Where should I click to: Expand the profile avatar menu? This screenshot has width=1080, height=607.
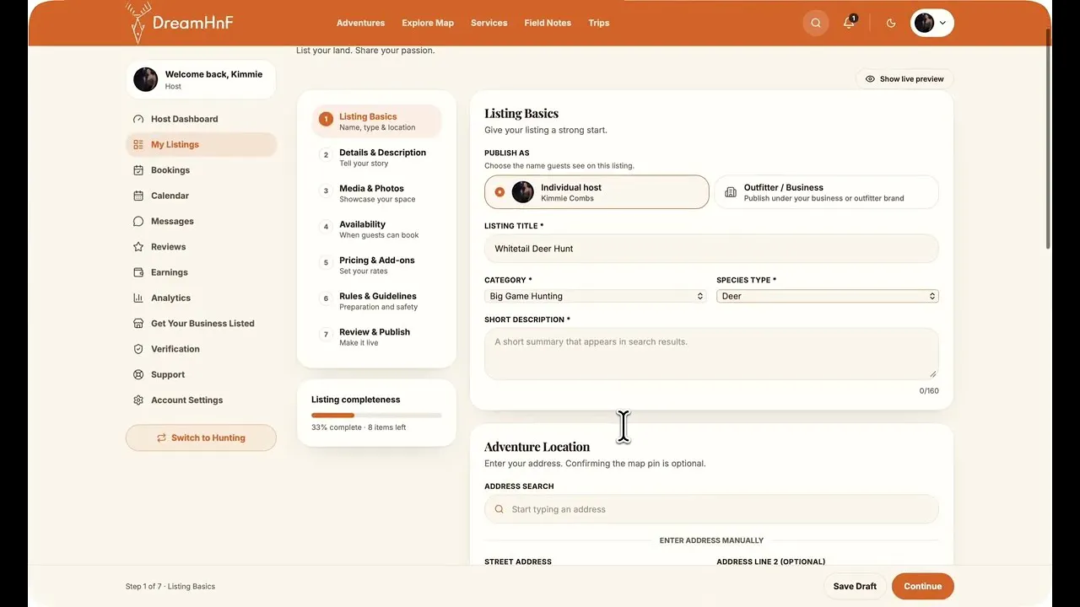tap(932, 23)
